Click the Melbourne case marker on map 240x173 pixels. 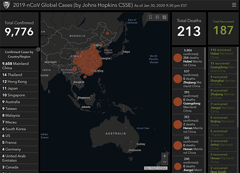point(129,152)
